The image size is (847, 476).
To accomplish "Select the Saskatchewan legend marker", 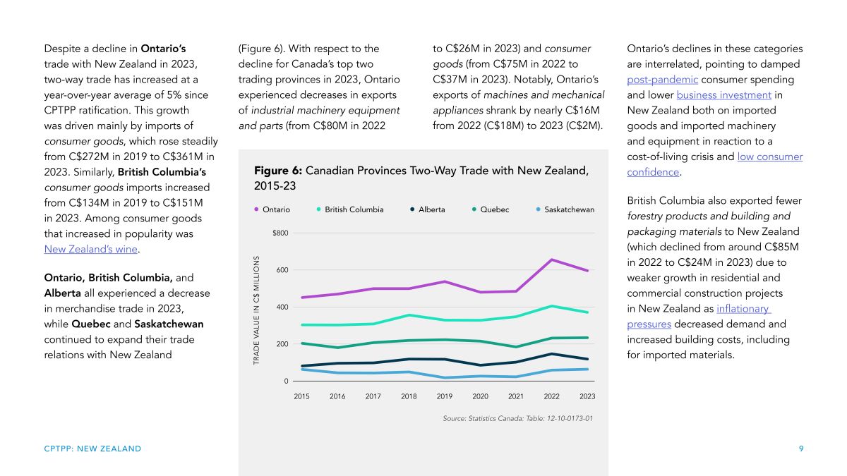I will pos(539,209).
